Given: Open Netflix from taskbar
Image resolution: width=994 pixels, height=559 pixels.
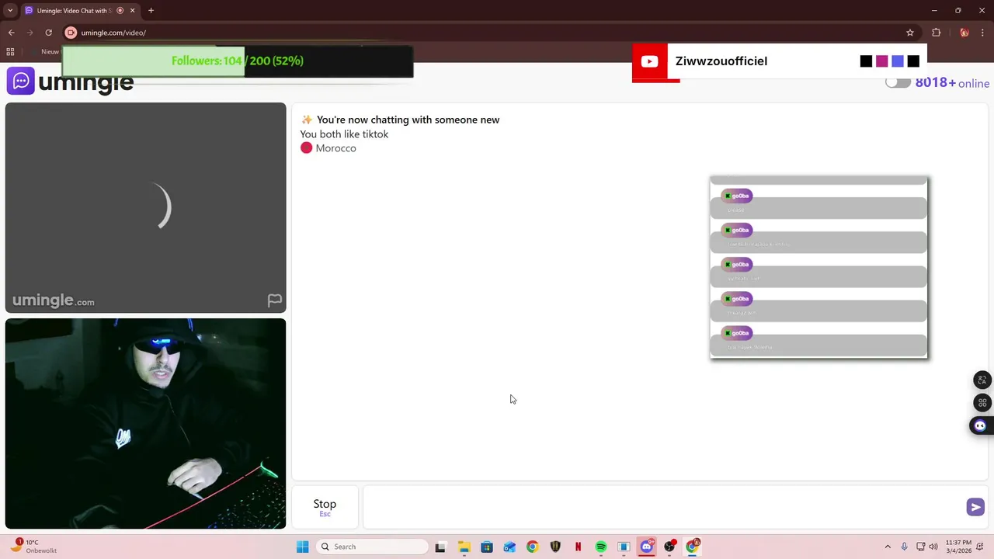Looking at the screenshot, I should click(x=578, y=547).
